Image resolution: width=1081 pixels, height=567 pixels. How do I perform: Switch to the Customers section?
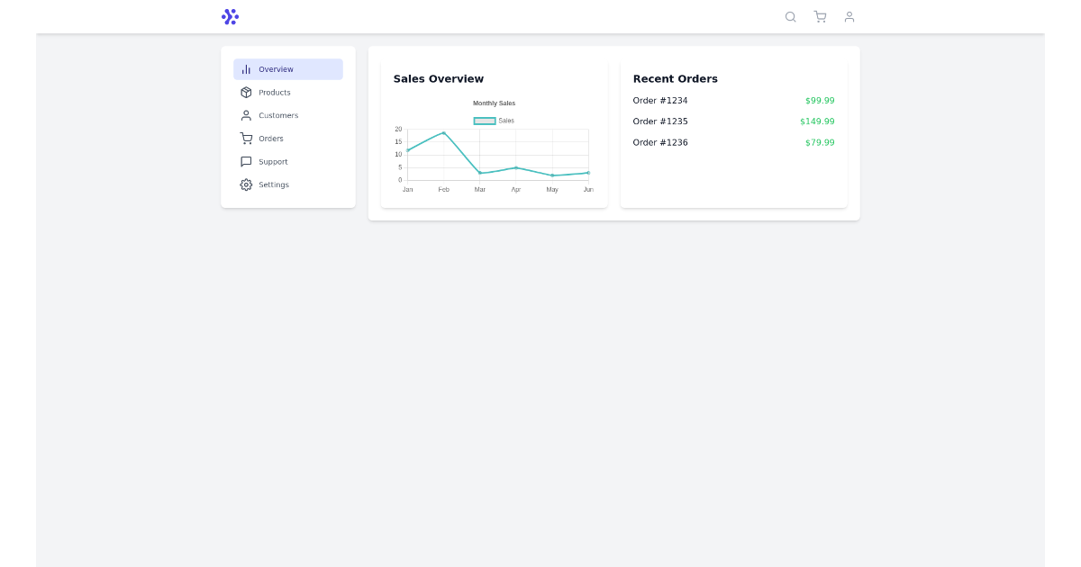(278, 115)
